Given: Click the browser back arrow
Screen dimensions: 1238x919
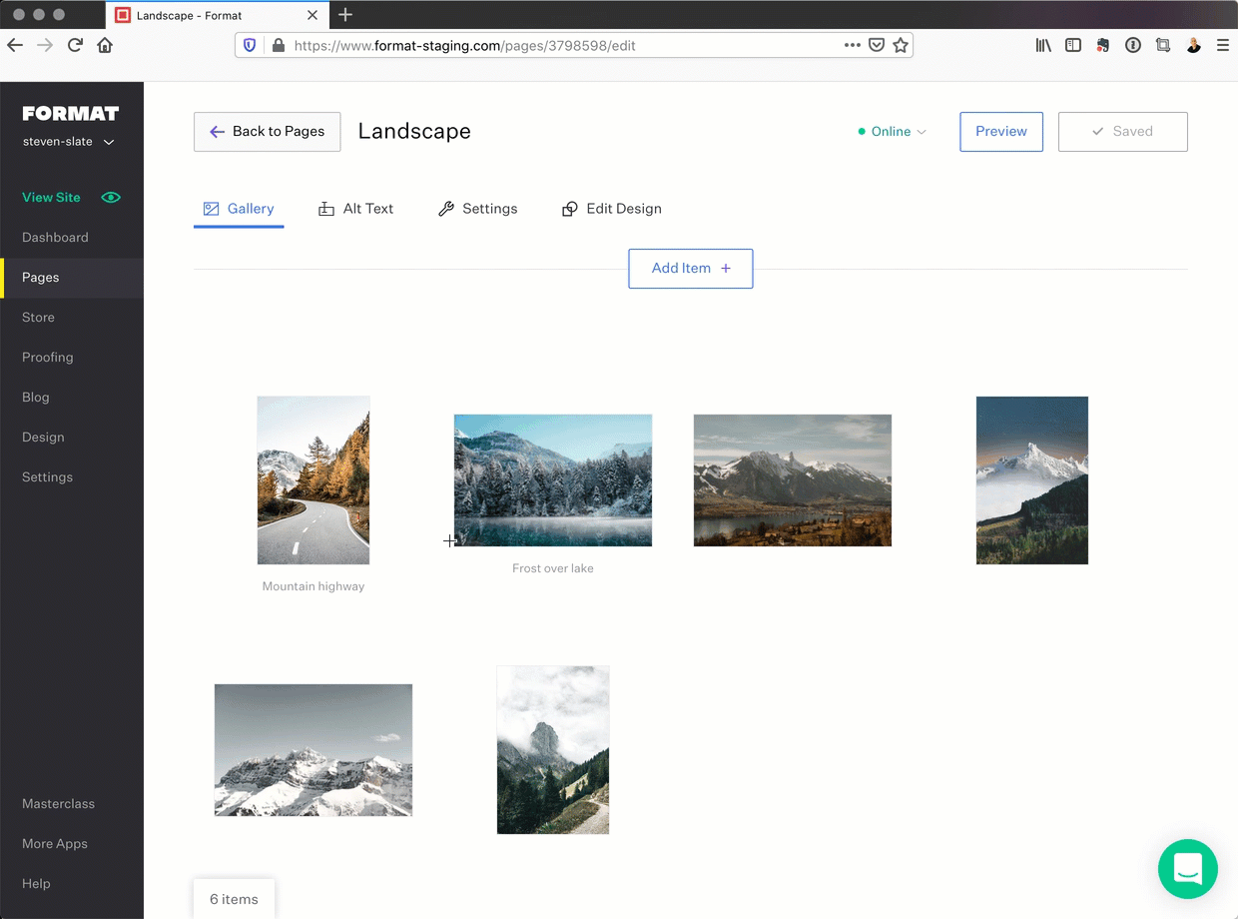Looking at the screenshot, I should click(x=15, y=45).
